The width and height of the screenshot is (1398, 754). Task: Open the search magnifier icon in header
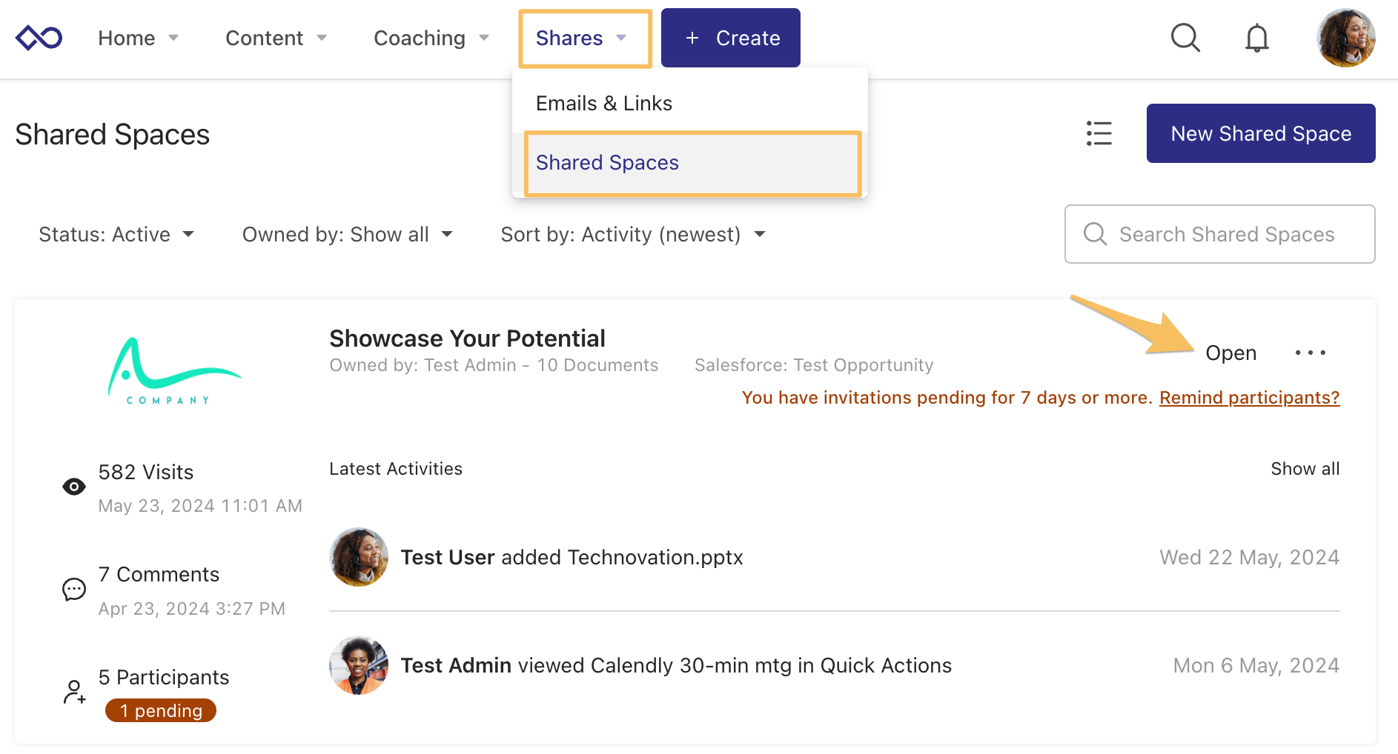coord(1185,38)
